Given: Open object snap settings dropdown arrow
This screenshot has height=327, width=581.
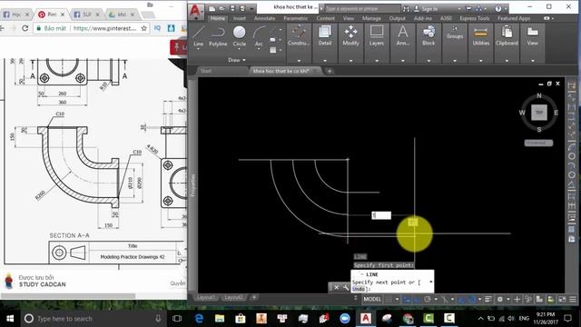Looking at the screenshot, I should (x=479, y=299).
